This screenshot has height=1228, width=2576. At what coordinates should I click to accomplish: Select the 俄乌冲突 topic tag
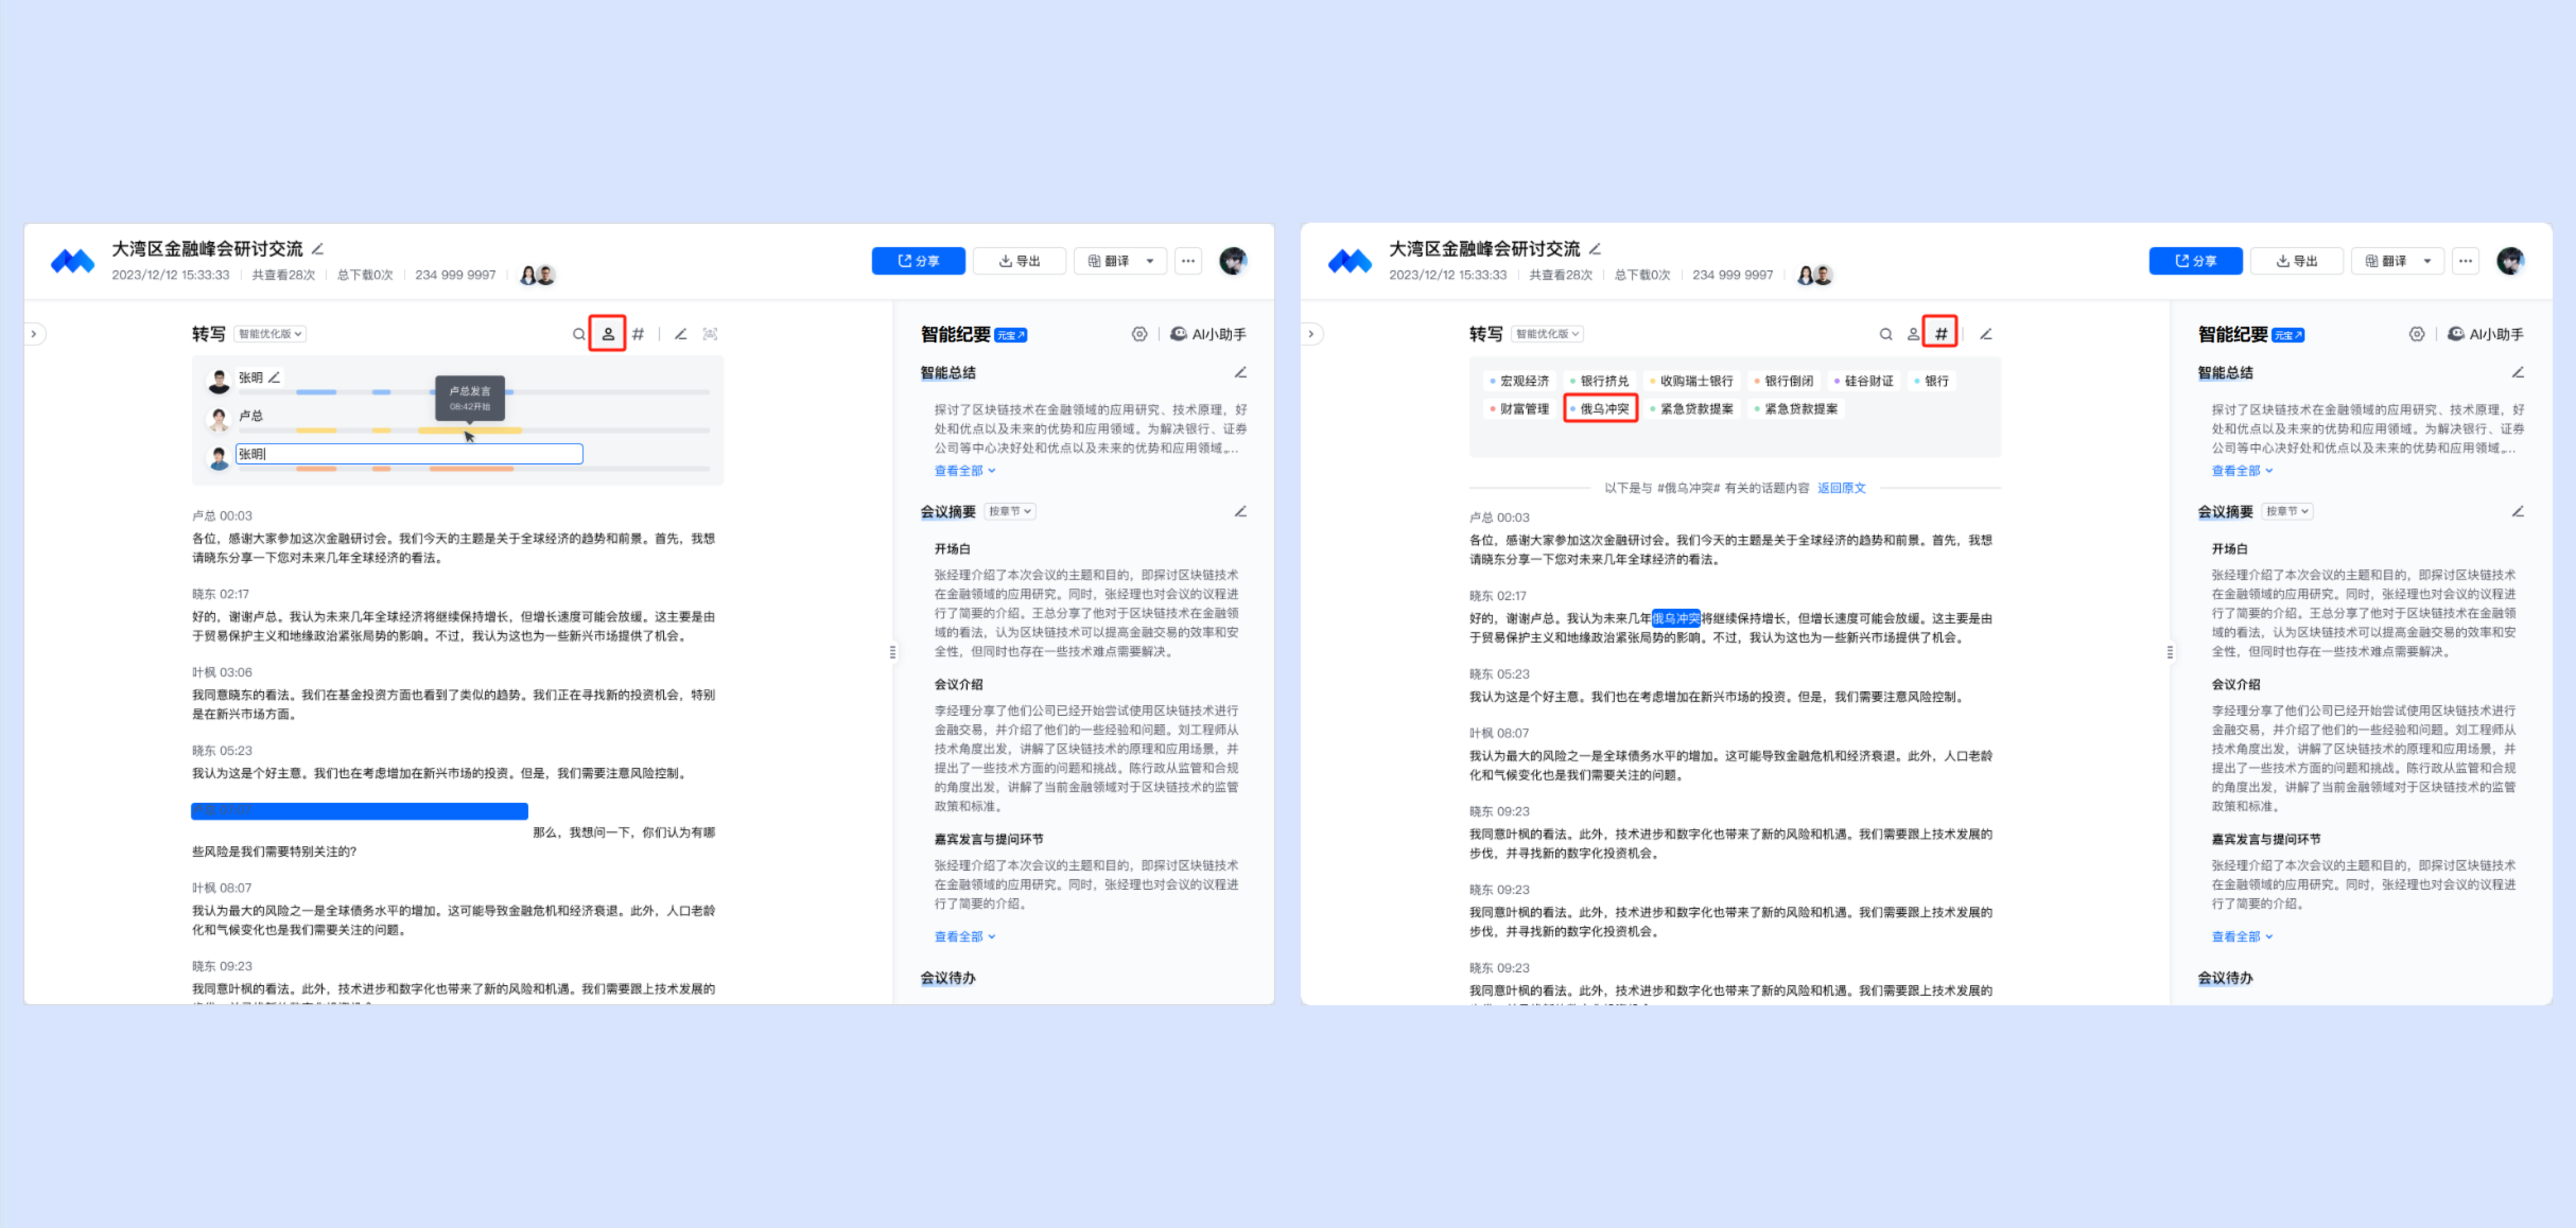click(1601, 409)
